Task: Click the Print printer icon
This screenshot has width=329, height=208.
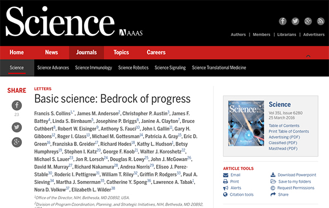Action: pyautogui.click(x=225, y=182)
